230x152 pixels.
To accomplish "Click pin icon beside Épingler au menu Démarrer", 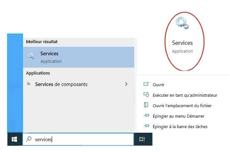I will click(146, 115).
